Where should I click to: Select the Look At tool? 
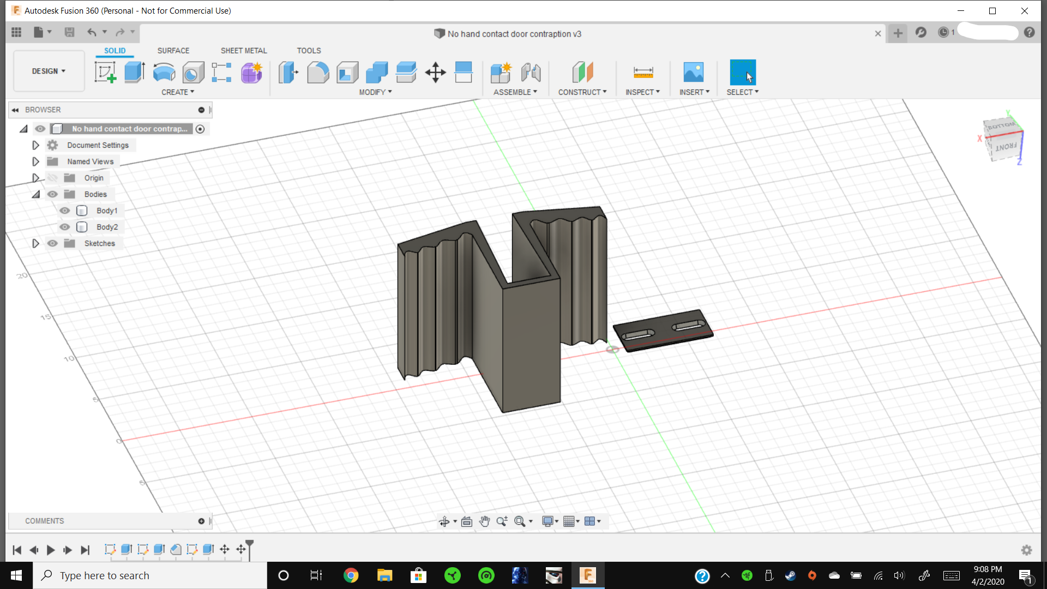point(467,521)
